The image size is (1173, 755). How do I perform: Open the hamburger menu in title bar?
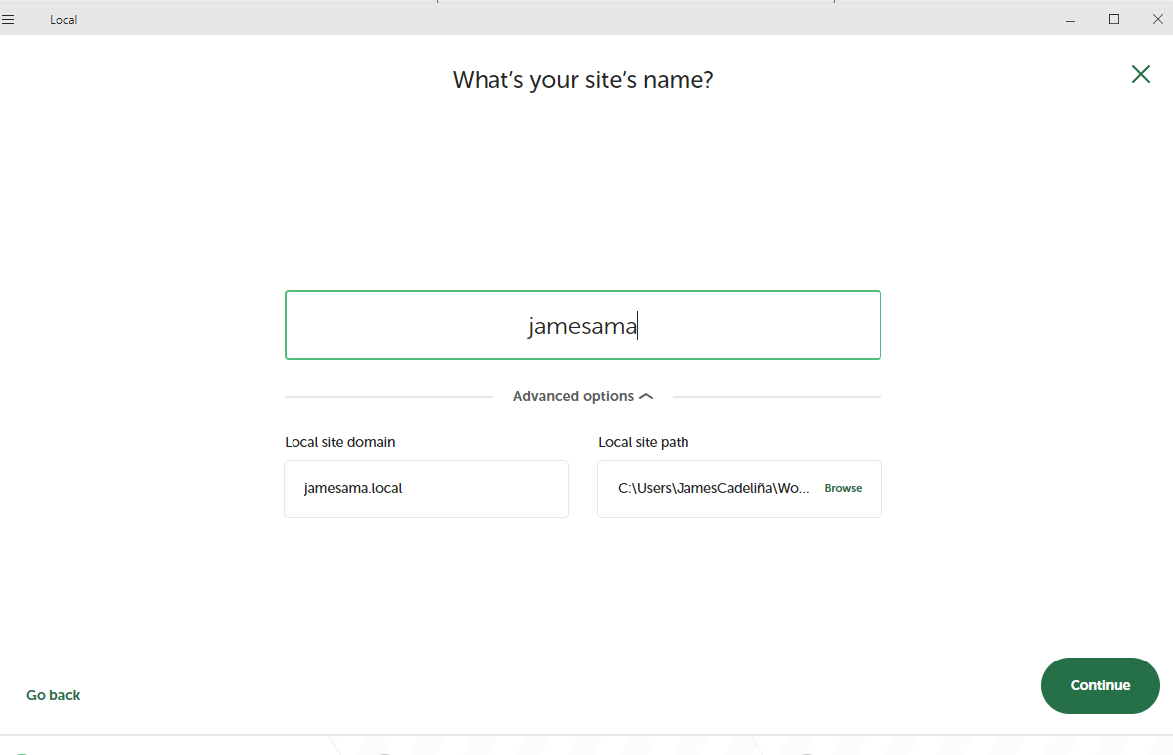(x=8, y=19)
